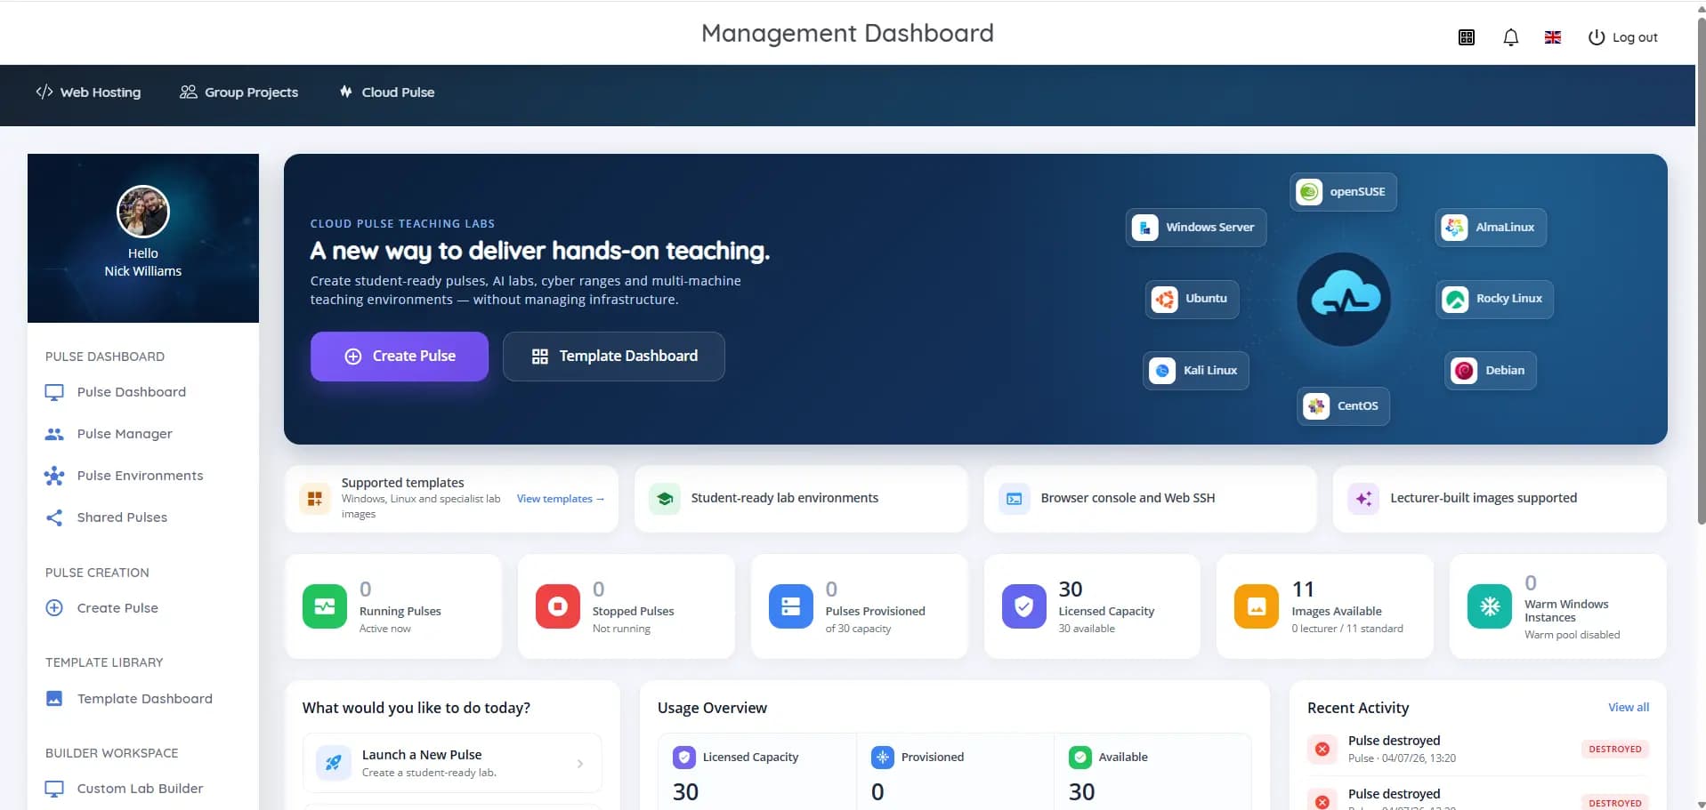This screenshot has width=1706, height=810.
Task: Click the Pulses Provisioned blue icon
Action: 791,606
